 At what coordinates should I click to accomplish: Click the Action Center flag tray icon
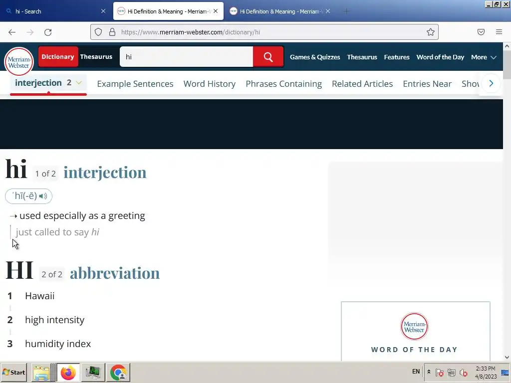[439, 372]
